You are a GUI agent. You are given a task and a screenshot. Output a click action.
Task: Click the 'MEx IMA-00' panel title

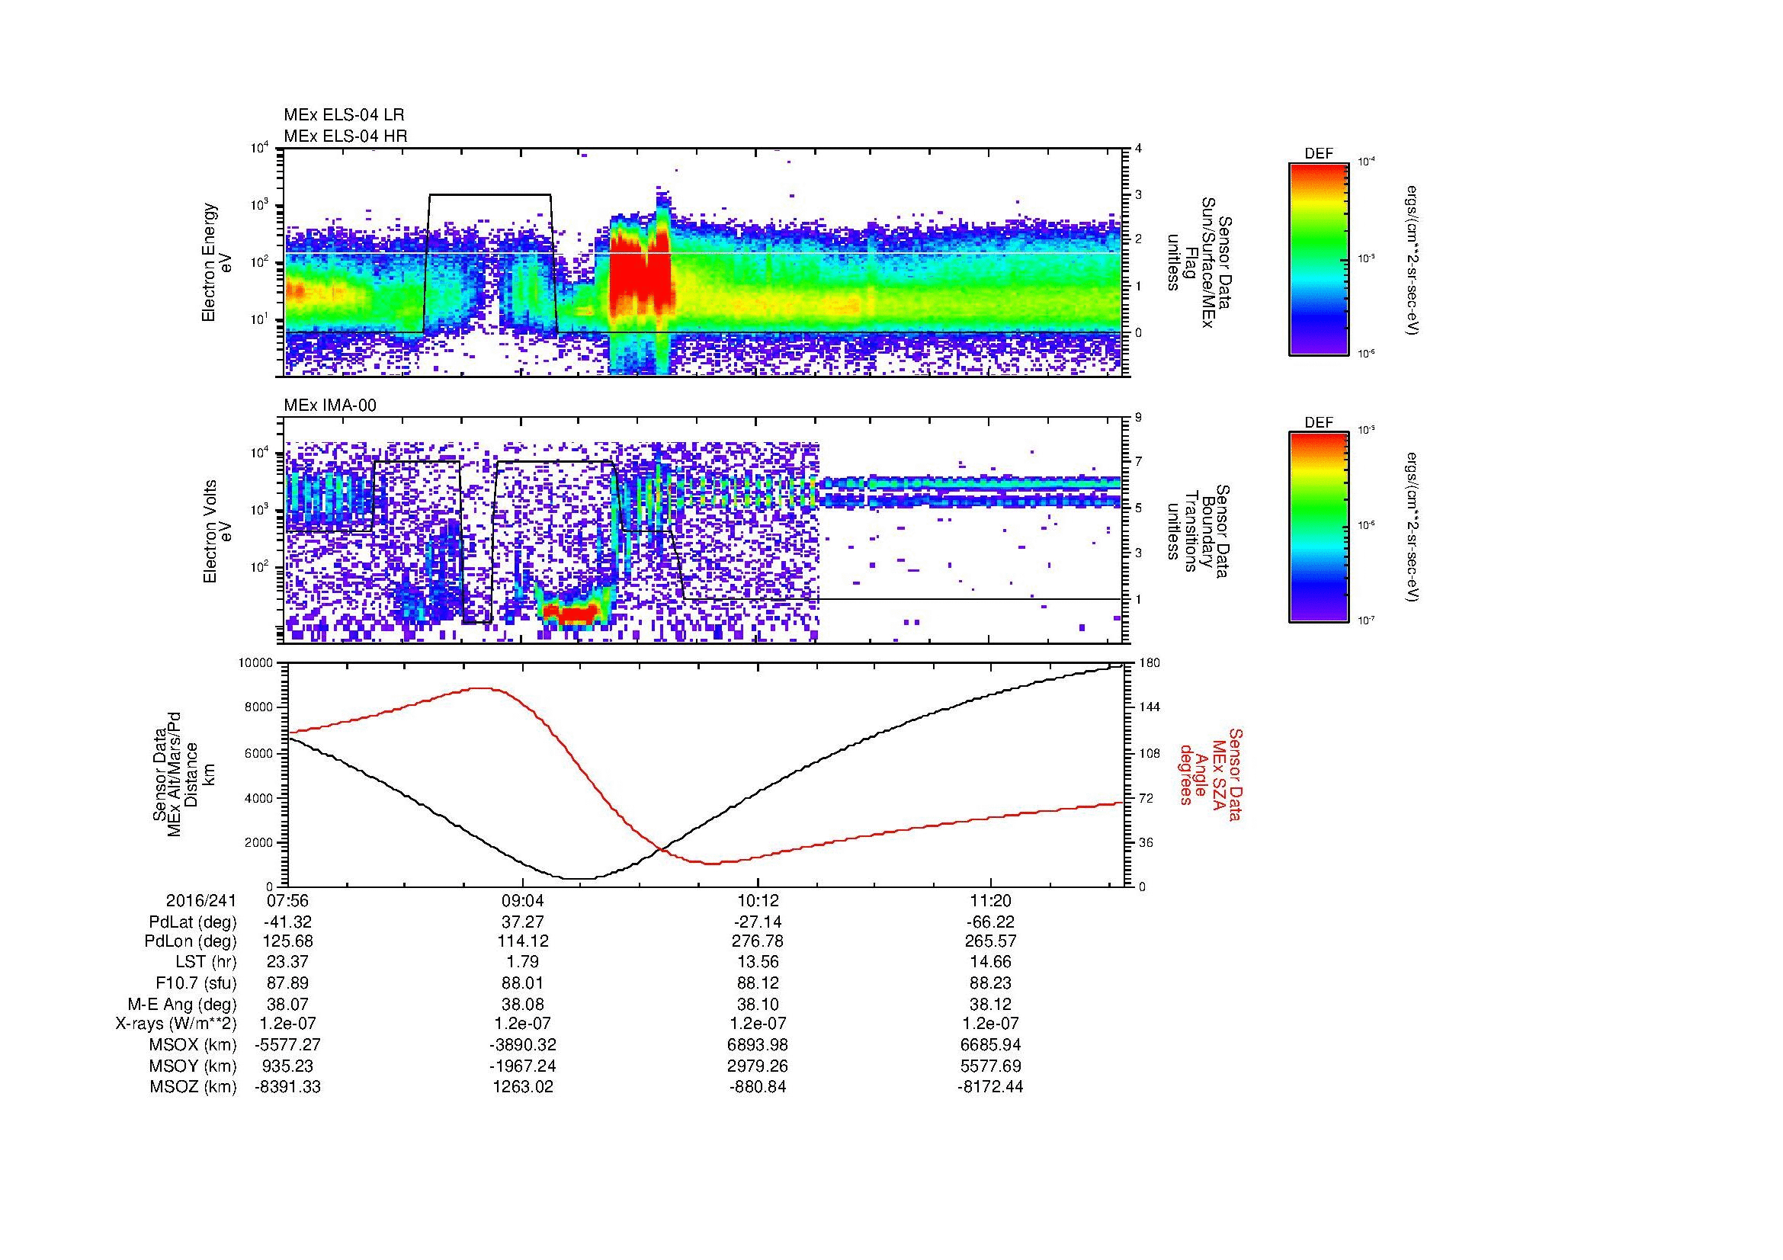click(x=330, y=406)
